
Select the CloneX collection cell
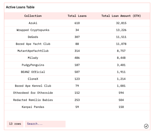click(x=33, y=79)
